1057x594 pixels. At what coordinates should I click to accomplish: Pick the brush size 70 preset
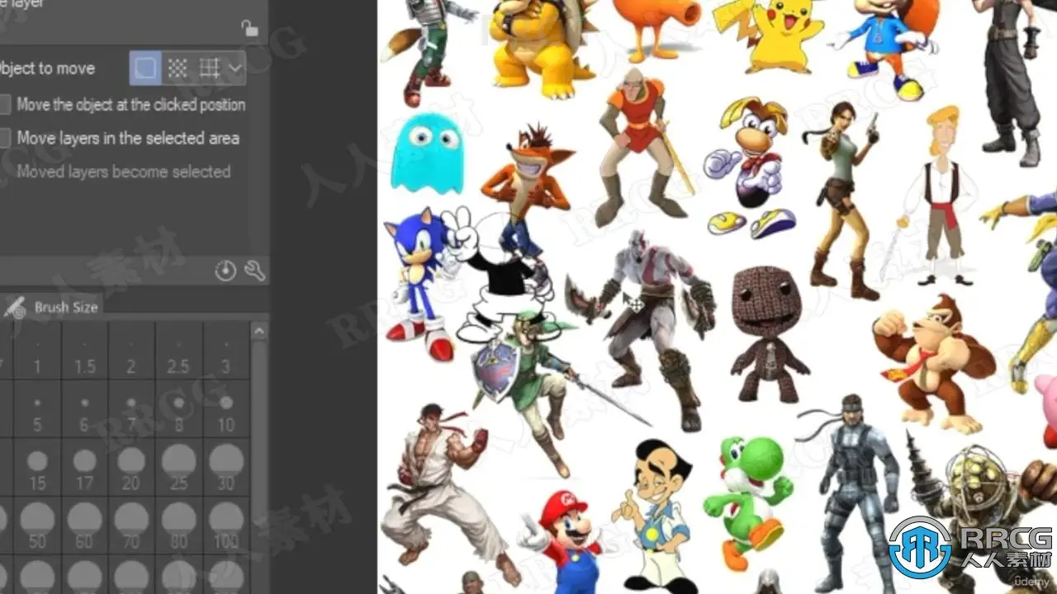pyautogui.click(x=132, y=526)
